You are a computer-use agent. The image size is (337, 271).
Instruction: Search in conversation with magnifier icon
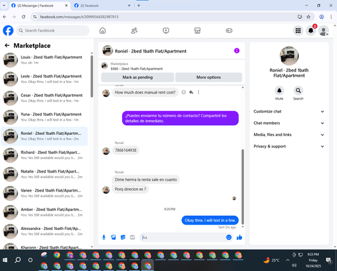(x=298, y=90)
